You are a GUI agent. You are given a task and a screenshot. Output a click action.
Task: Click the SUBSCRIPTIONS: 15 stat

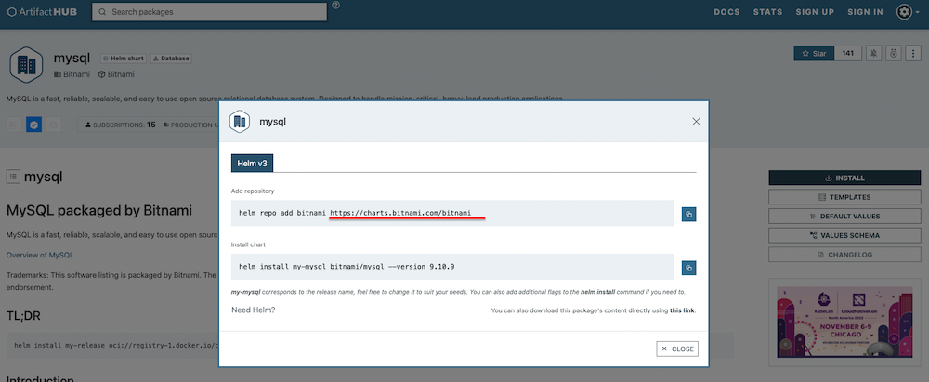point(120,125)
